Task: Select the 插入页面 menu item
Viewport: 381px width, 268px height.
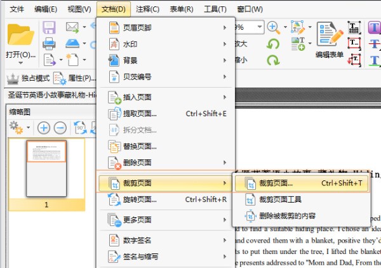Action: coord(166,97)
